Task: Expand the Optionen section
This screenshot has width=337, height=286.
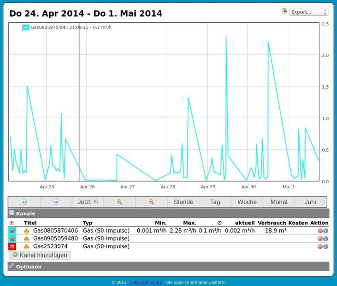Action: [29, 266]
